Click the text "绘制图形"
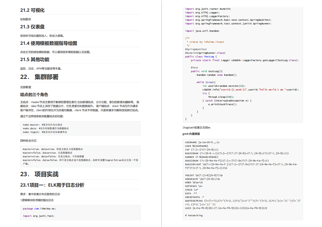 tap(26, 19)
